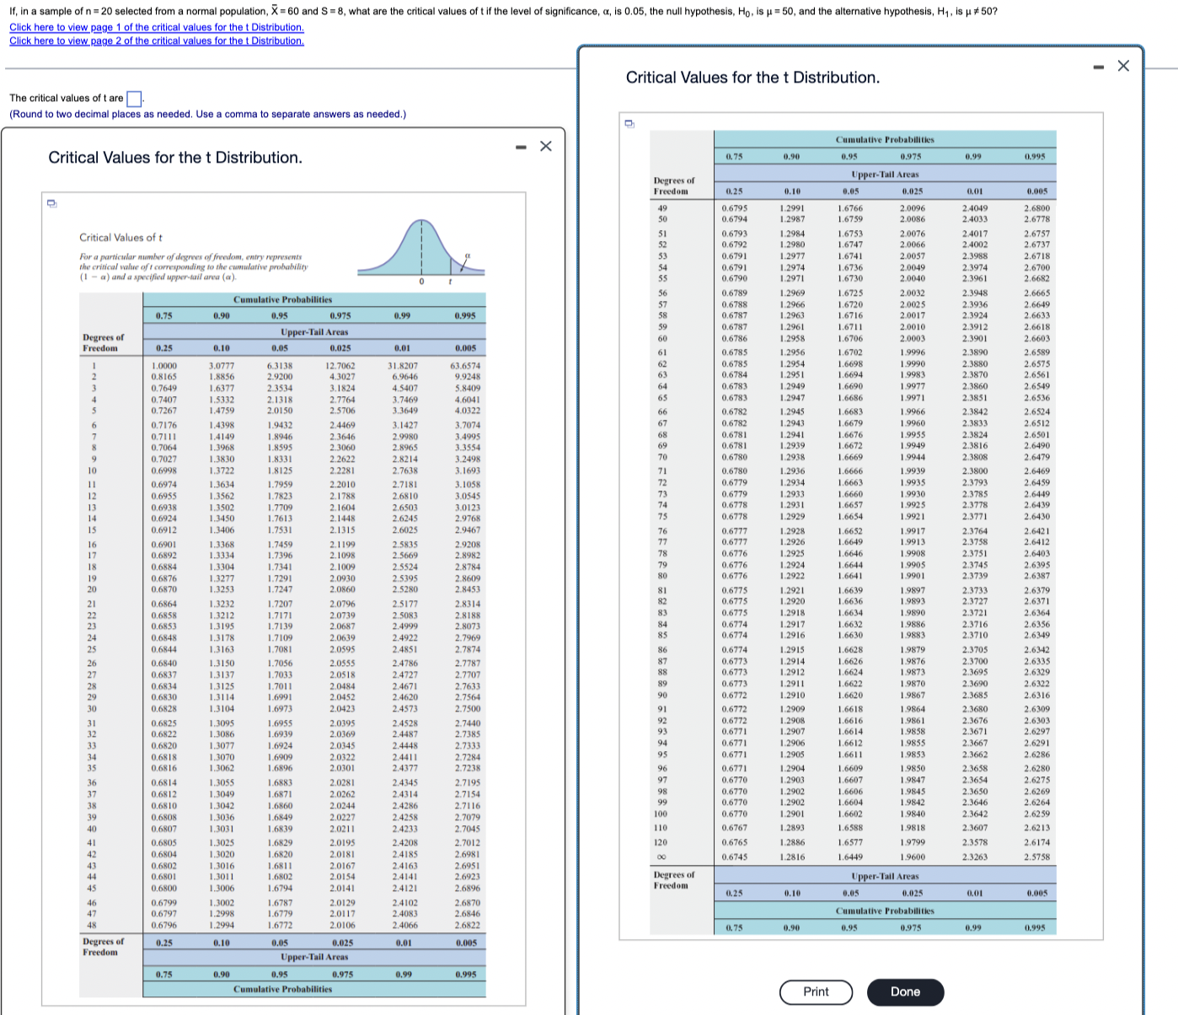
Task: Copy-table icon above left t table
Action: [x=51, y=203]
